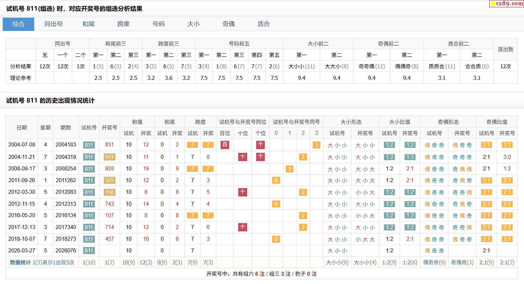524x284 pixels.
Task: Click the highlighted 525 draw number badge
Action: 109,180
